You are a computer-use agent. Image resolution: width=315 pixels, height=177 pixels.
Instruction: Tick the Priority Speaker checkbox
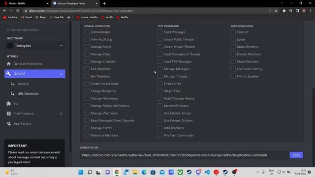point(233,76)
